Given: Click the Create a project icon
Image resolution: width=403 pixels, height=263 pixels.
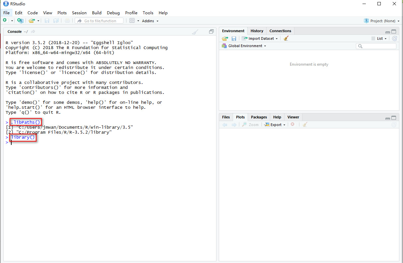Looking at the screenshot, I should click(20, 21).
